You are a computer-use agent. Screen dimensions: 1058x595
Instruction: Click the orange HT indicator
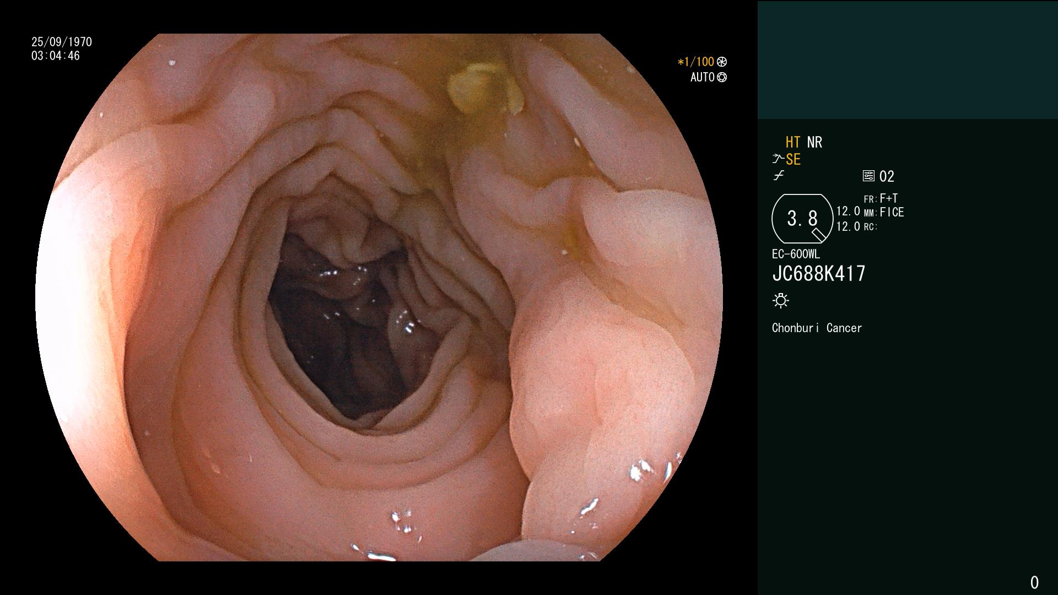coord(793,143)
